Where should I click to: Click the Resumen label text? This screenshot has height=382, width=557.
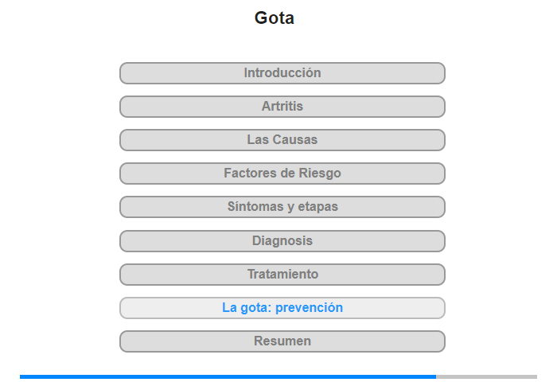(x=282, y=341)
